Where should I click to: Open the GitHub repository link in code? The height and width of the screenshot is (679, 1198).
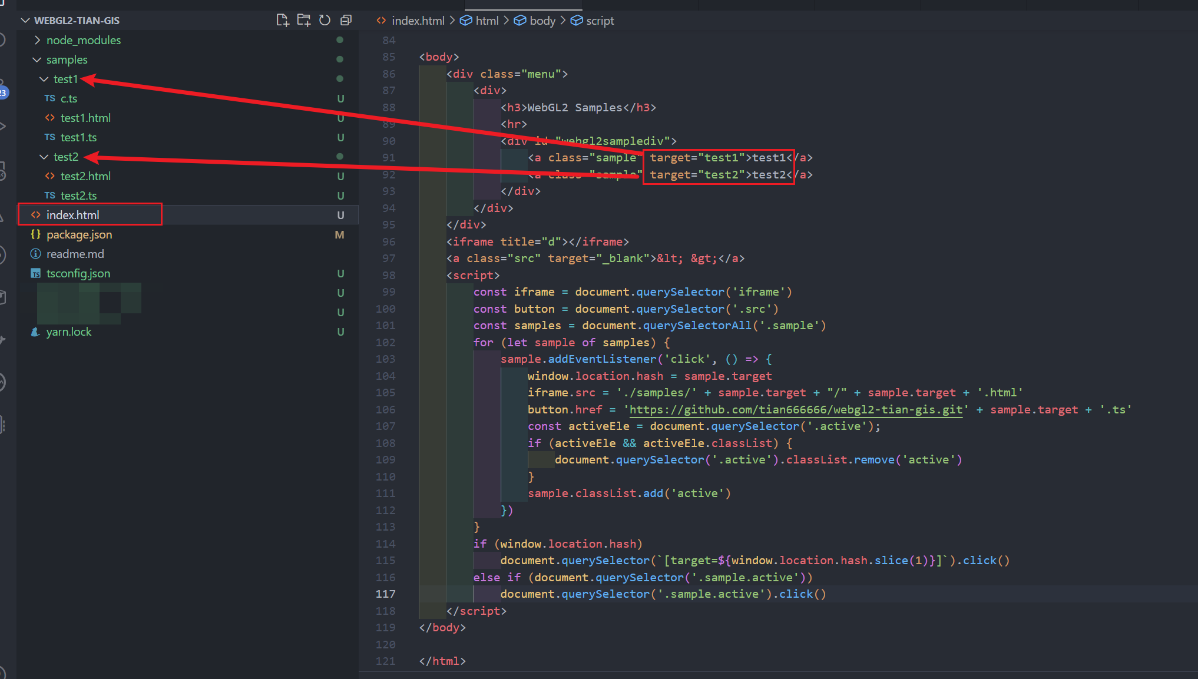[796, 410]
